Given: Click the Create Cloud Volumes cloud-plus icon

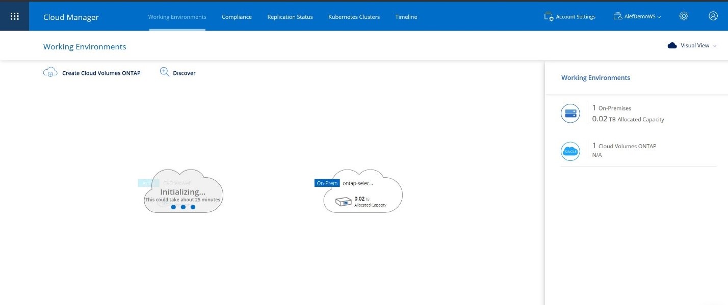Looking at the screenshot, I should [x=50, y=72].
